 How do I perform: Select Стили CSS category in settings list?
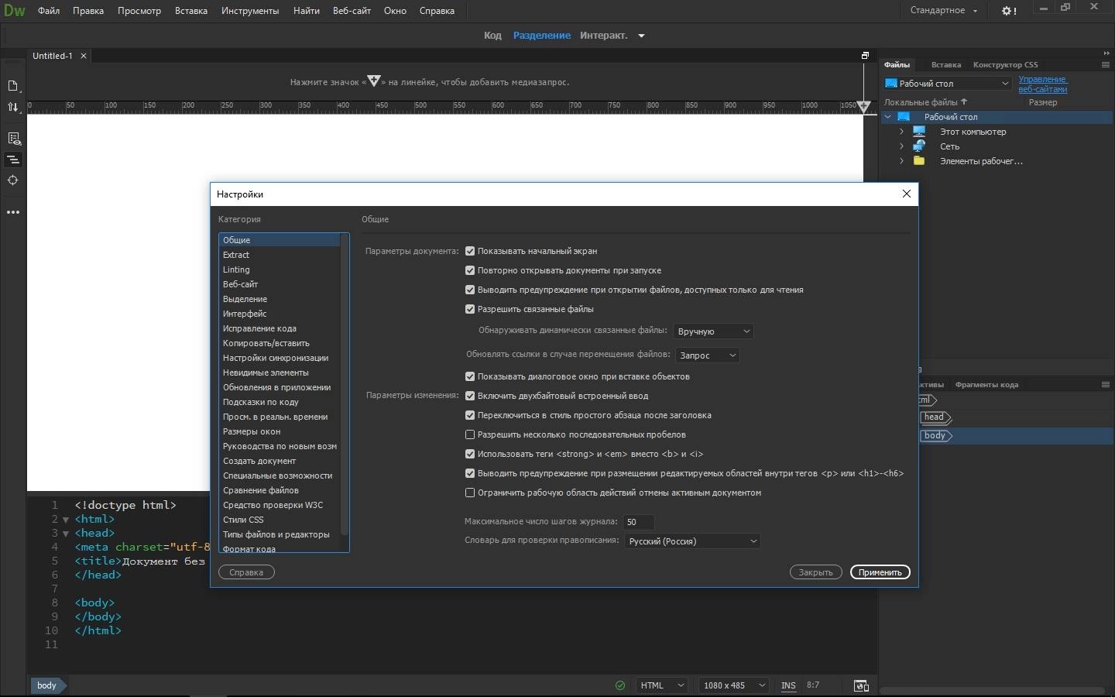(x=280, y=520)
